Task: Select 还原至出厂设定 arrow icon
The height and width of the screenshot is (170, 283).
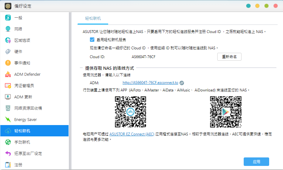Action: coord(8,153)
